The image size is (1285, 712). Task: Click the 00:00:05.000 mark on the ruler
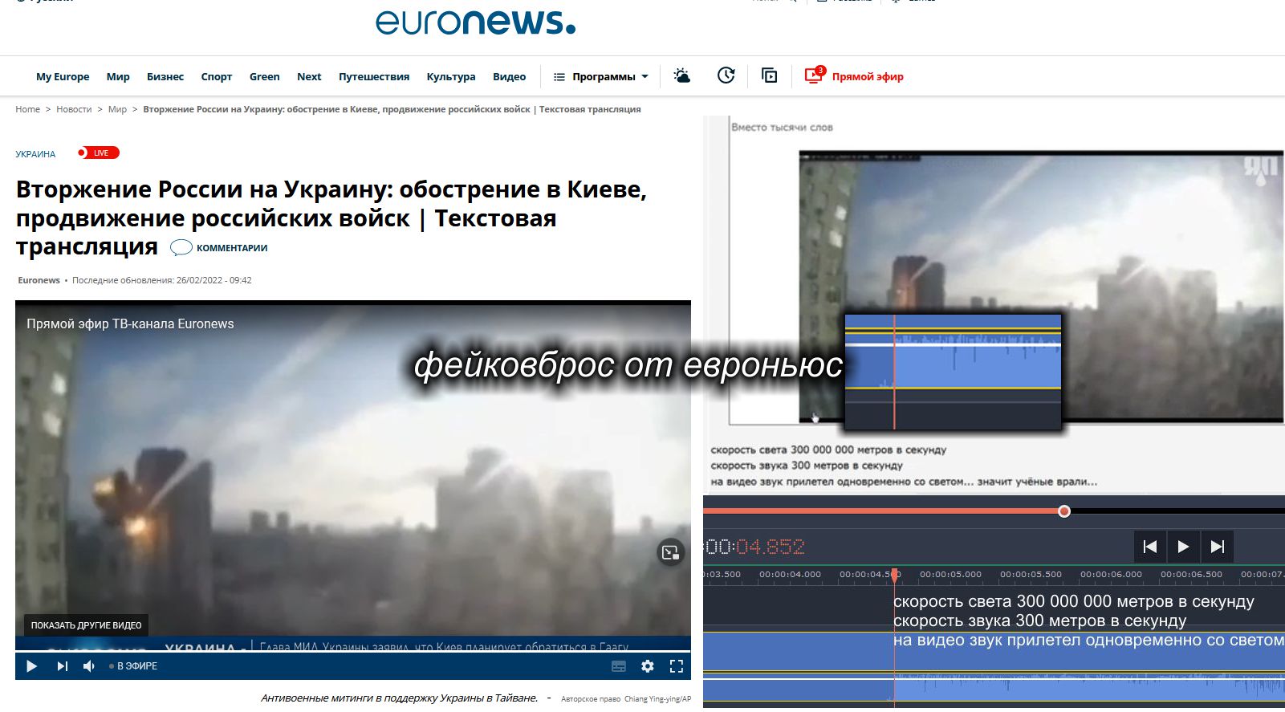click(950, 575)
